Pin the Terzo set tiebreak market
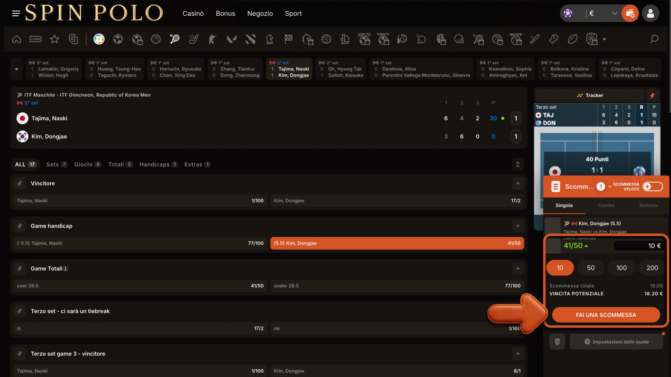The width and height of the screenshot is (671, 377). click(x=20, y=311)
